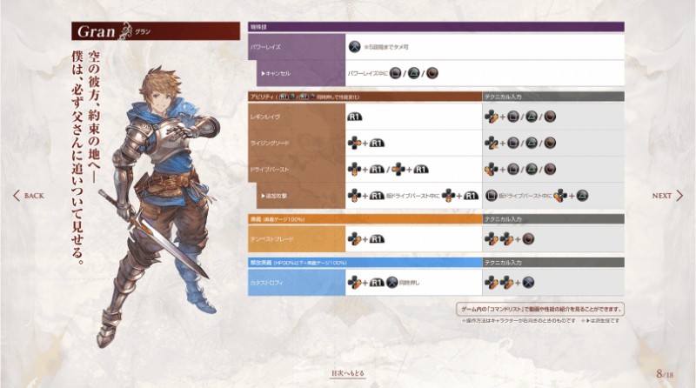Click the Square button icon in キャンセル row
Viewport: 696px width, 388px height.
click(x=396, y=73)
